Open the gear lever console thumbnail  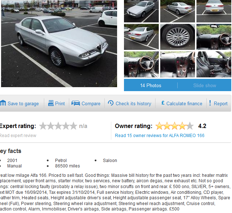pos(178,64)
